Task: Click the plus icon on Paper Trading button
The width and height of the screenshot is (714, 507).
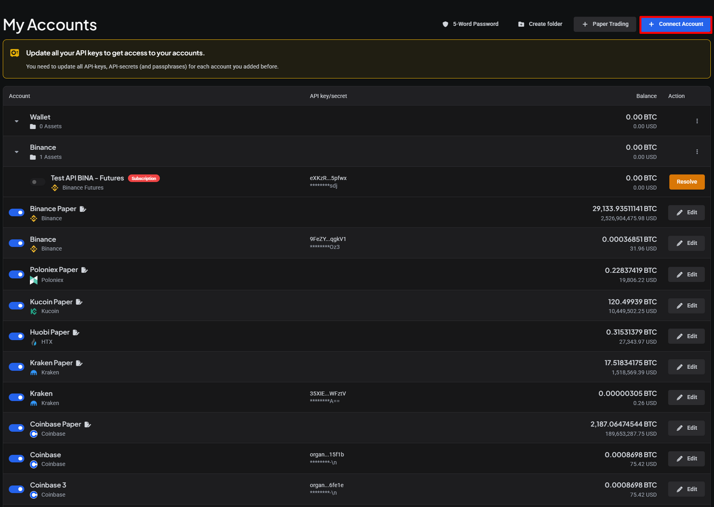Action: pyautogui.click(x=585, y=24)
